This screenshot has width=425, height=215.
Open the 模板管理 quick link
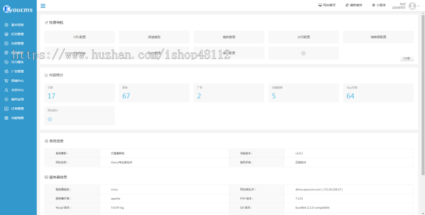pos(229,37)
